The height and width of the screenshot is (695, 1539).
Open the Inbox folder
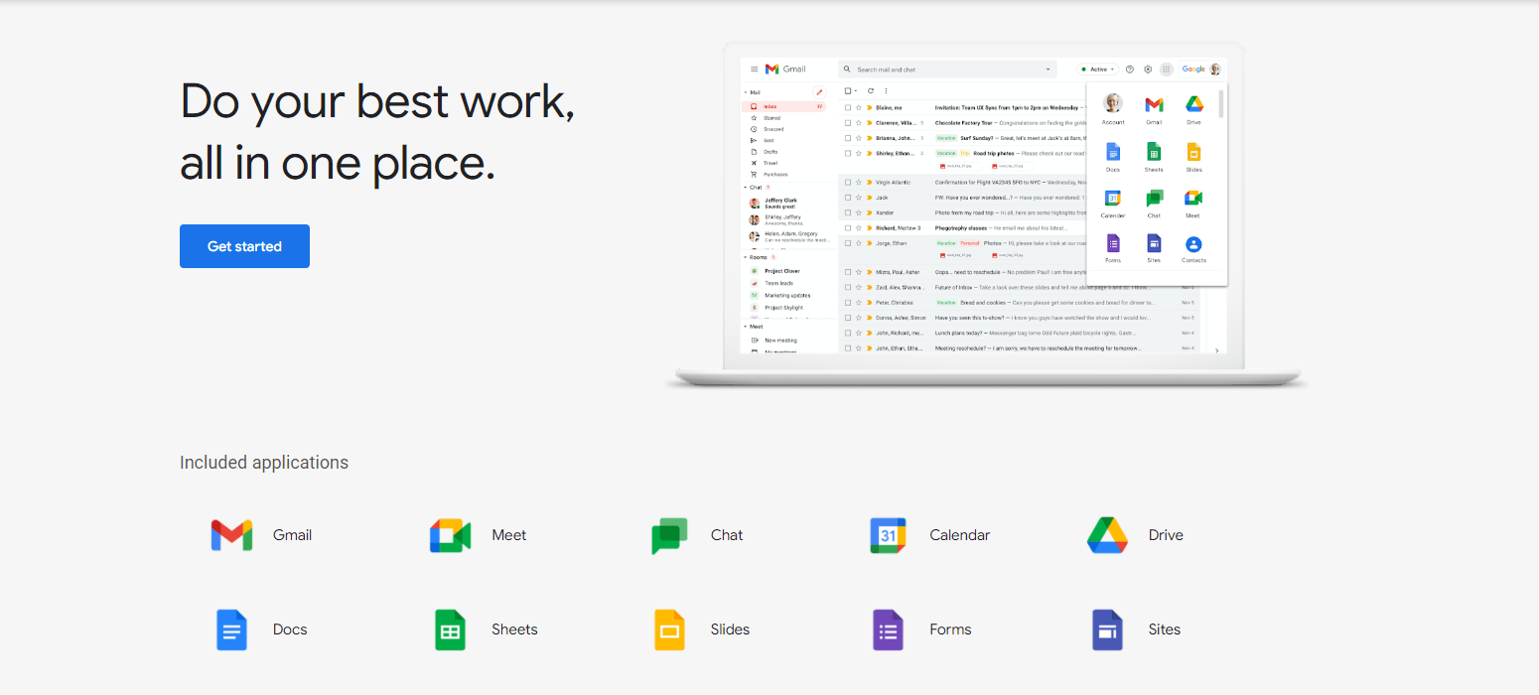(784, 106)
